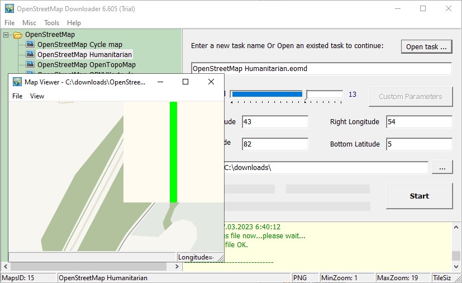Minimize the Map Viewer window
Viewport: 462px width, 283px height.
(160, 82)
